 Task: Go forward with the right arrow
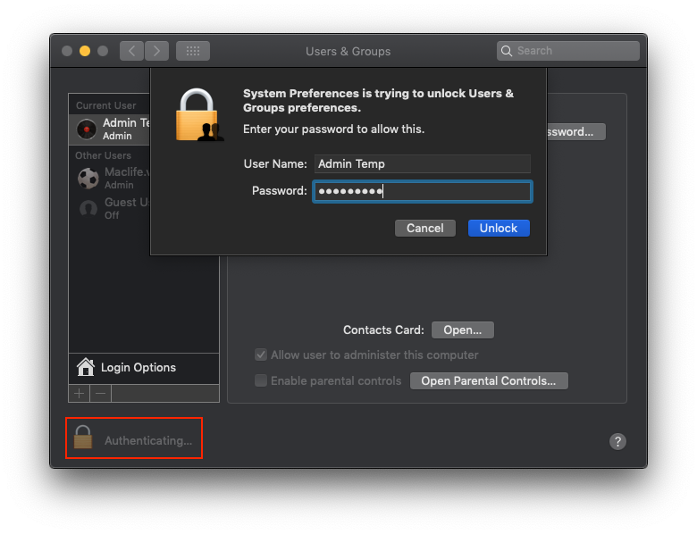click(x=157, y=51)
